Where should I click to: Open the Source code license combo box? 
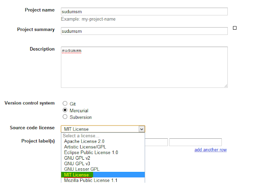coord(103,129)
